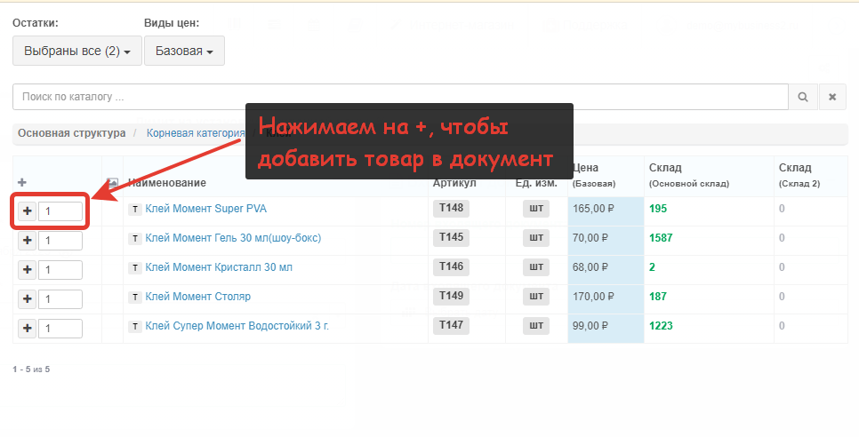Click the Цена (Базовая) column header

594,175
